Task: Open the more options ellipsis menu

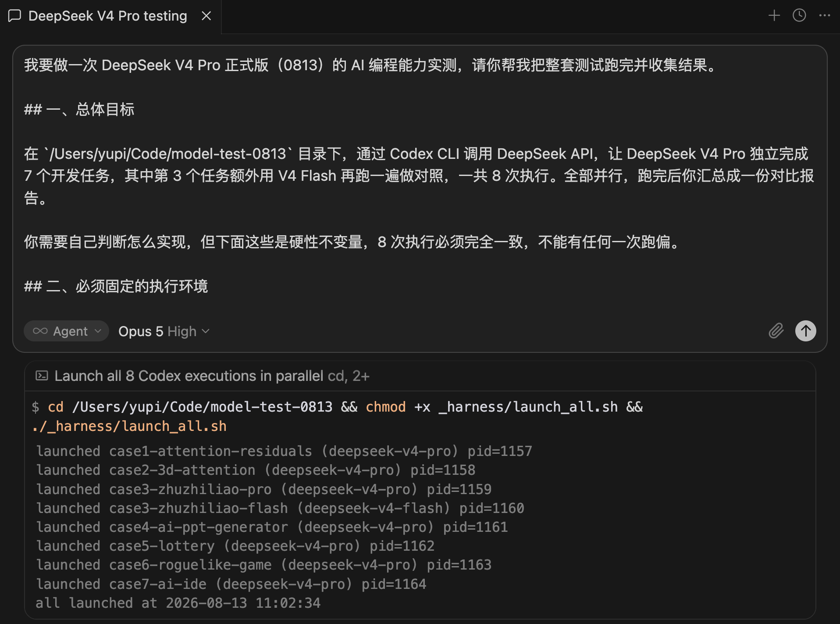Action: (x=825, y=16)
